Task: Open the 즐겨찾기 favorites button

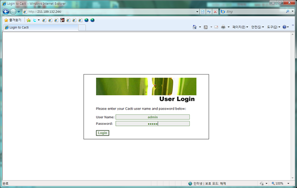Action: point(13,20)
